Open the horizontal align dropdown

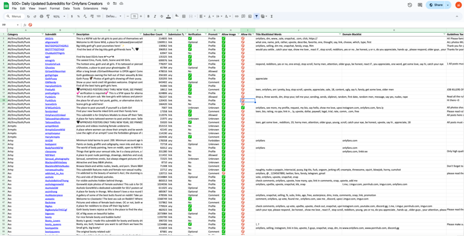(202, 16)
